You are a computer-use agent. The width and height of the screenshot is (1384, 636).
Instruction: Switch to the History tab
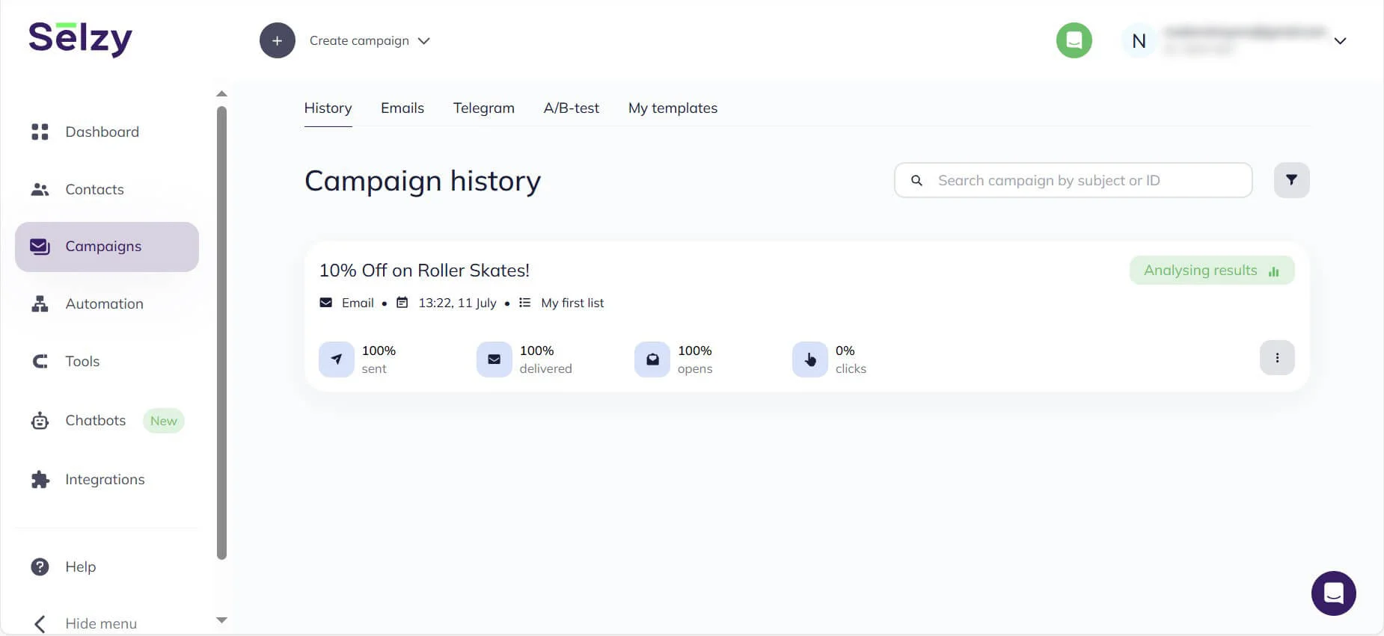click(328, 108)
